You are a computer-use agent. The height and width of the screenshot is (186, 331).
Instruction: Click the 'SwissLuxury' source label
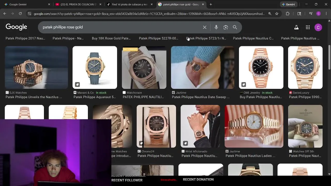pyautogui.click(x=301, y=92)
